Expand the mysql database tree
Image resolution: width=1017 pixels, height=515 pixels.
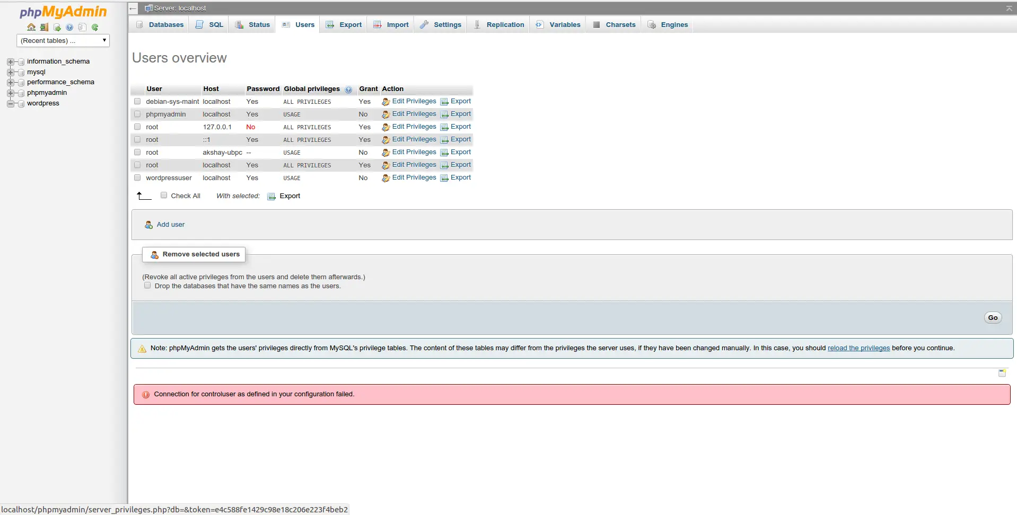click(10, 73)
